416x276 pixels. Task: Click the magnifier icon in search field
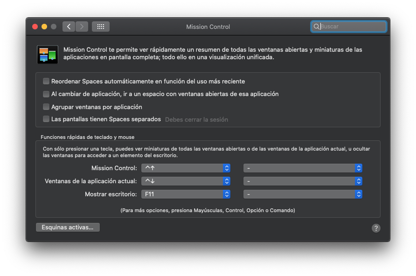(x=316, y=27)
